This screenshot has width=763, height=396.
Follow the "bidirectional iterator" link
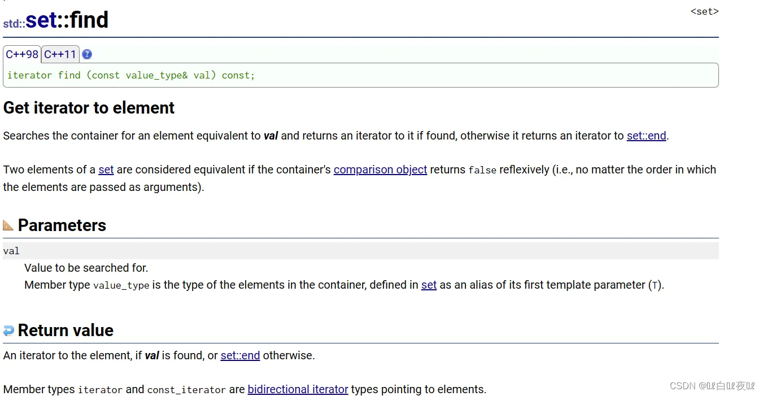[298, 389]
